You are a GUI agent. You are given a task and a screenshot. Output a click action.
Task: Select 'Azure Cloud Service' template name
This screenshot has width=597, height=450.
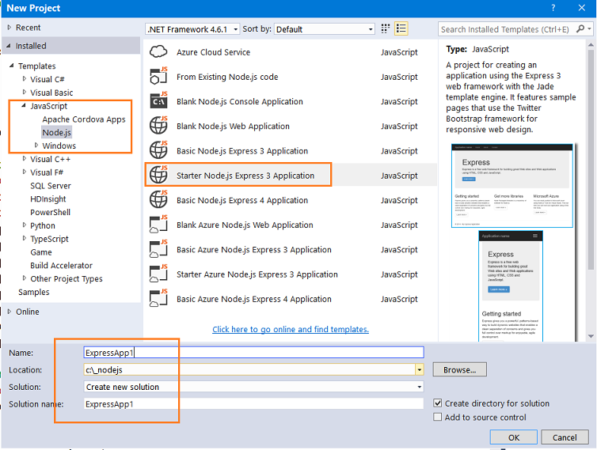(213, 52)
